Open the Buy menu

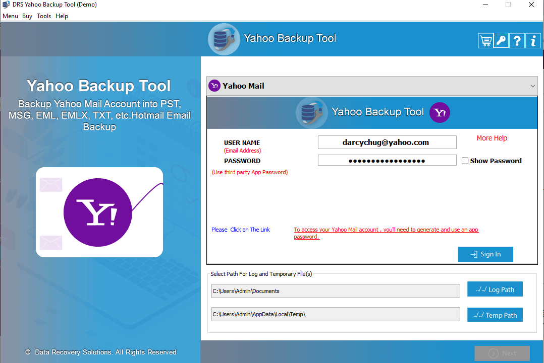click(x=27, y=16)
